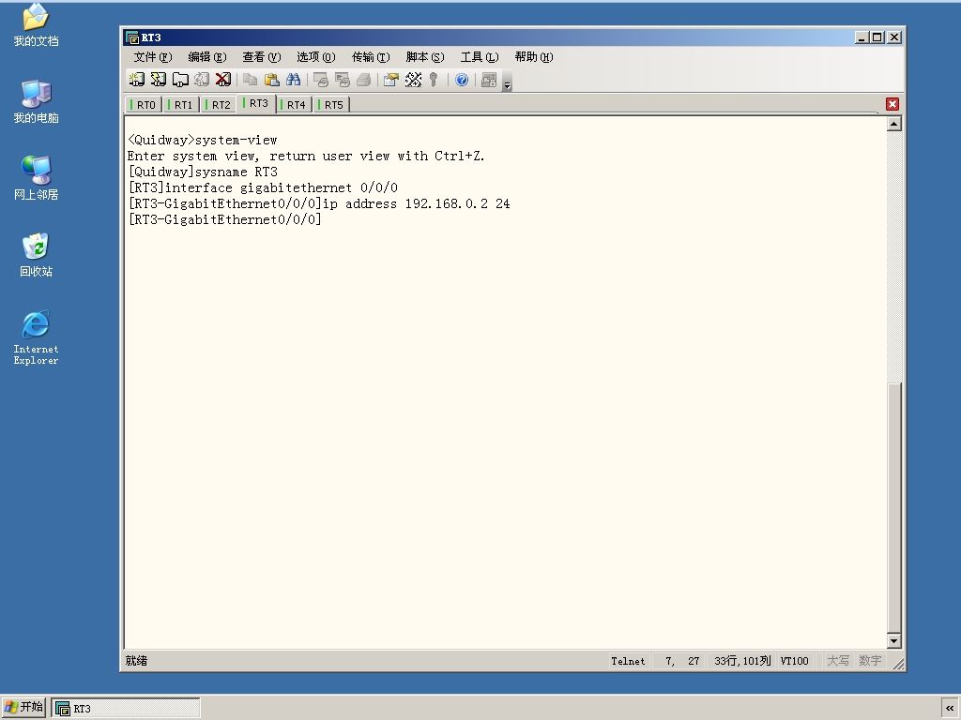Click the 'Enter system view' message line
This screenshot has height=720, width=961.
[x=306, y=157]
